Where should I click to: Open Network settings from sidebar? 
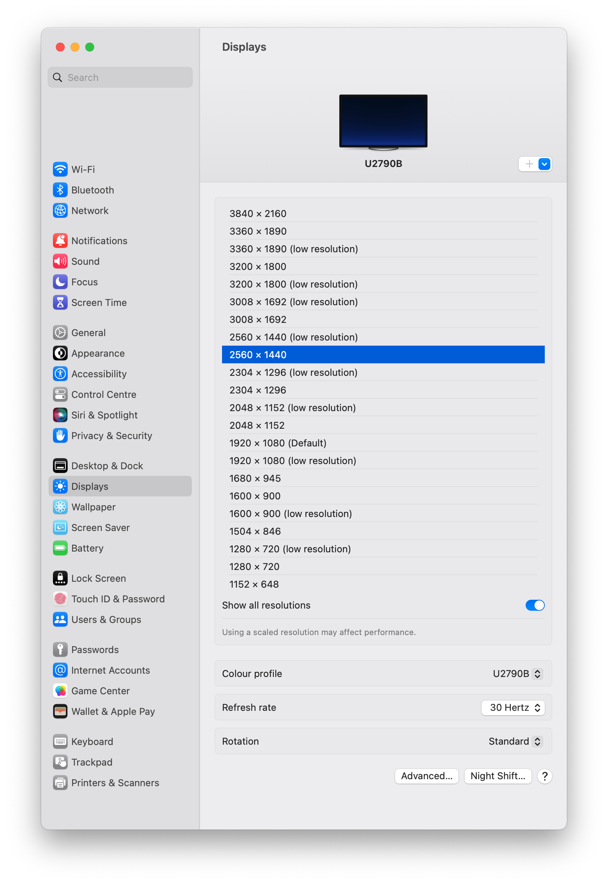(x=90, y=210)
